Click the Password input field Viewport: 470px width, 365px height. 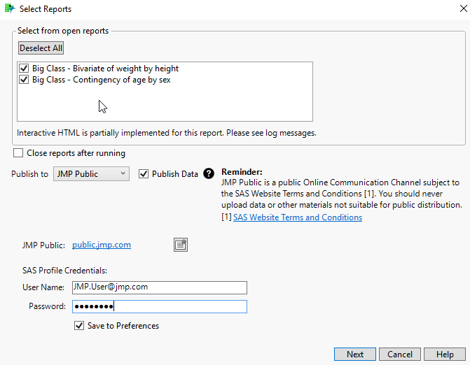(x=179, y=306)
